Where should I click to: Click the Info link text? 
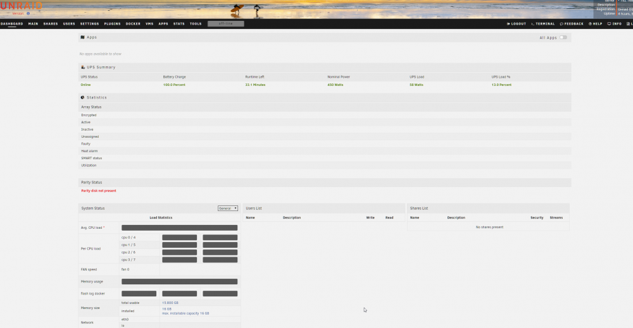[x=617, y=24]
